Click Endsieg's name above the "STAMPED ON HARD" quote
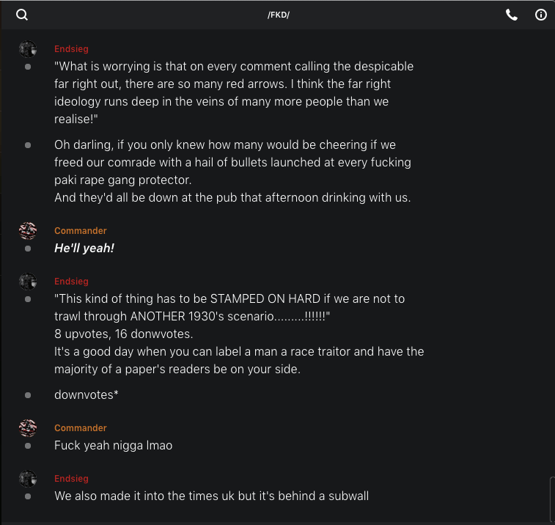The image size is (555, 525). (71, 282)
